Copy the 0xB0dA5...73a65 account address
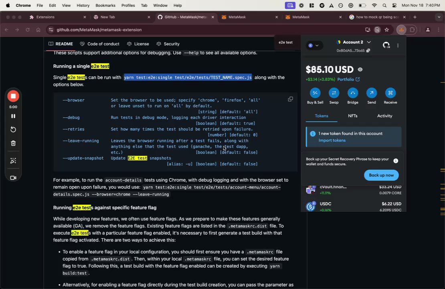Viewport: 445px width, 289px height. [368, 51]
